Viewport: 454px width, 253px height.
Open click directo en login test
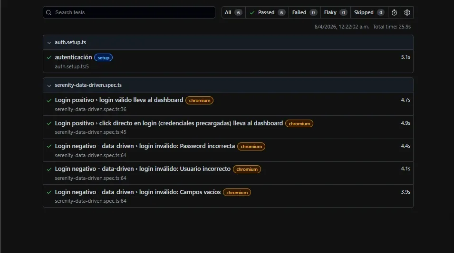[169, 123]
